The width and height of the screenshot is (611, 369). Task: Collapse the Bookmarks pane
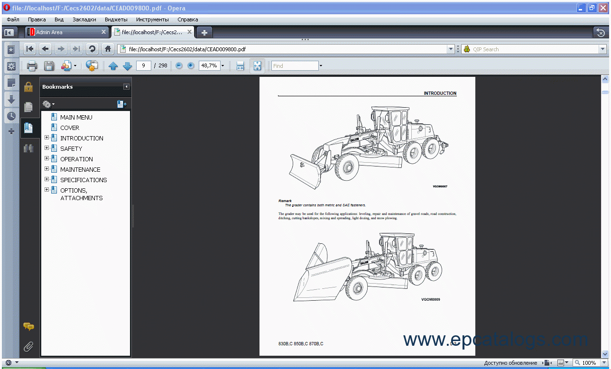click(126, 87)
